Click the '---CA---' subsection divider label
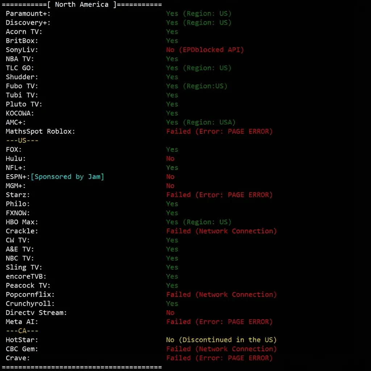371x371 pixels. coord(22,331)
